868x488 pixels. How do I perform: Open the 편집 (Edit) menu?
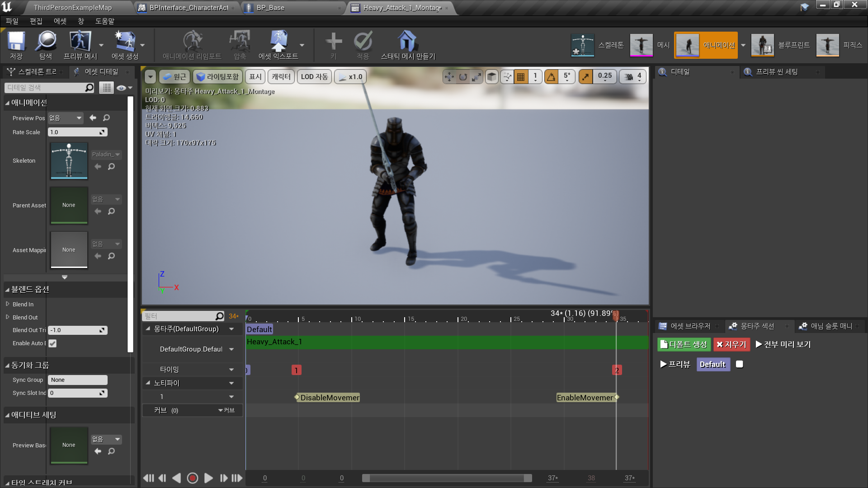point(36,21)
